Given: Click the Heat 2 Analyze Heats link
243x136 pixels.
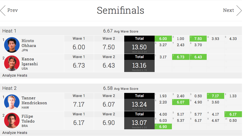Looking at the screenshot, I should [x=15, y=133].
